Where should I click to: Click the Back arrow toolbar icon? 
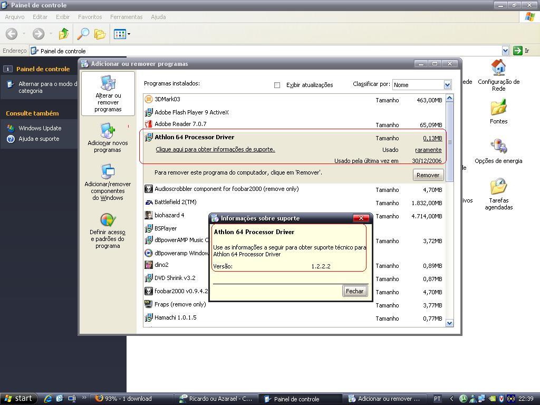[x=12, y=34]
